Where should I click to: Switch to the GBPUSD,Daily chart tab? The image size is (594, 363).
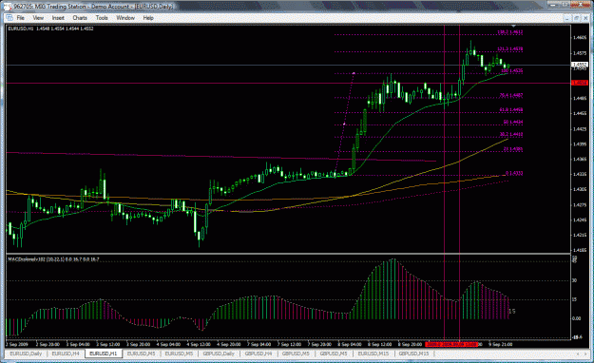tap(219, 353)
